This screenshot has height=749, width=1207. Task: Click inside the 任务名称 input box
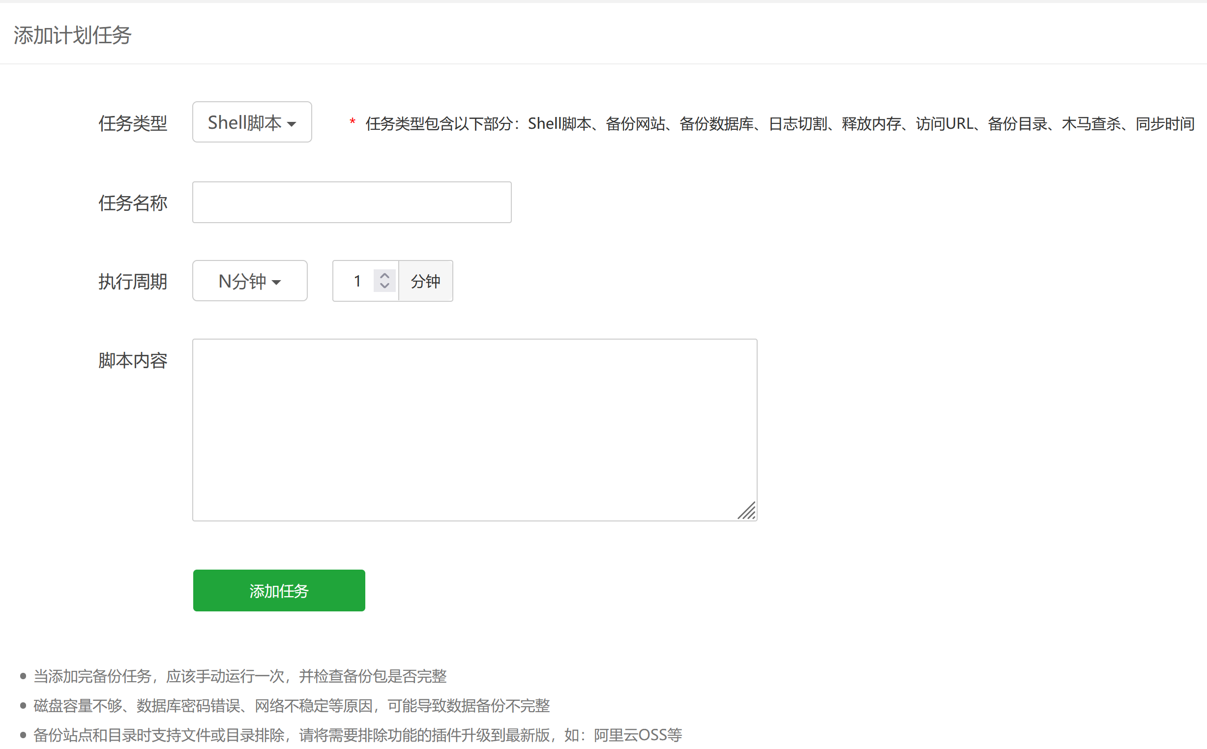(x=352, y=202)
